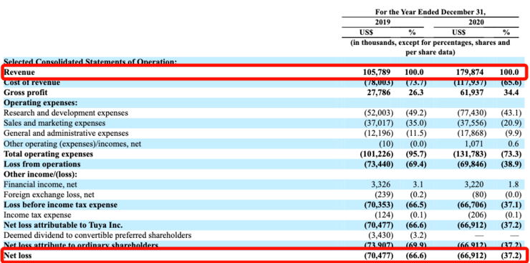
Task: Click the Total operating expenses label
Action: 48,154
